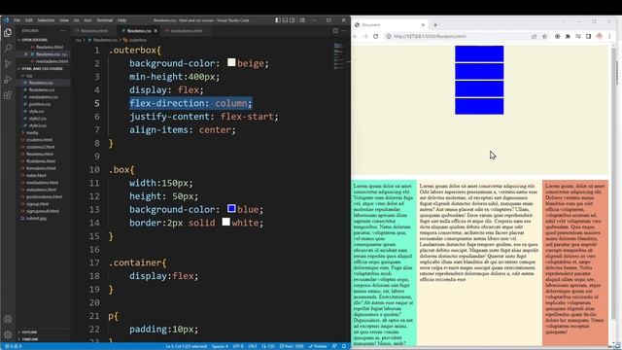622x350 pixels.
Task: Toggle the primary sidebar layout icon
Action: tap(278, 20)
